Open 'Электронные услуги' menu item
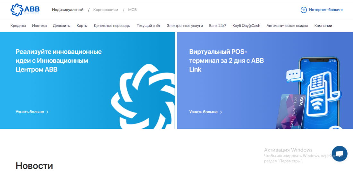Viewport: 353px width, 172px height. point(185,26)
